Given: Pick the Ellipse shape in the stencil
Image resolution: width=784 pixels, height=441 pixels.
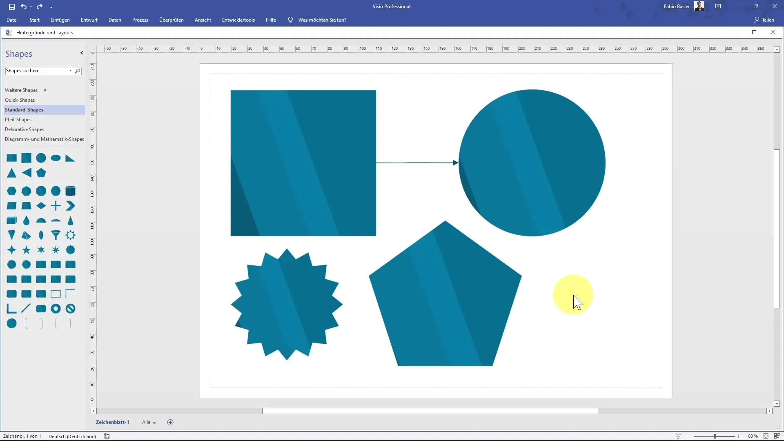Looking at the screenshot, I should (56, 158).
